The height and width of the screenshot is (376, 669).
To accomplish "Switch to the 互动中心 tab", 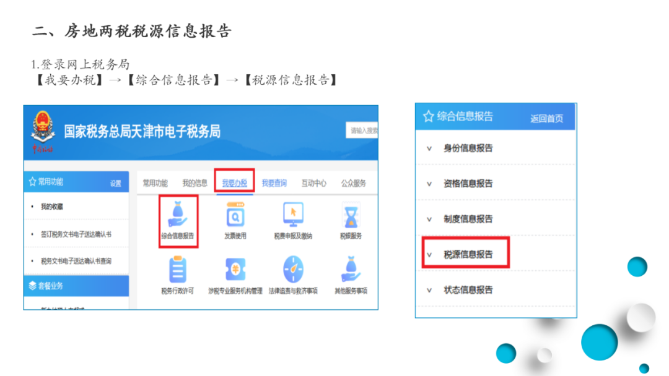I will point(313,183).
